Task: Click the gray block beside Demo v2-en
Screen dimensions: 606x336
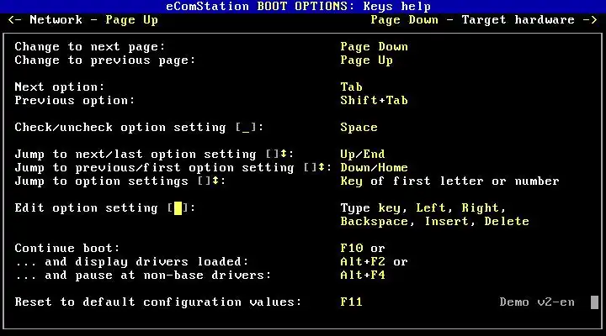Action: [594, 302]
